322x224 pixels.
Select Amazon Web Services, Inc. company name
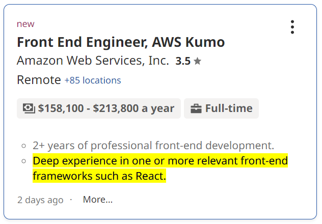pos(93,61)
